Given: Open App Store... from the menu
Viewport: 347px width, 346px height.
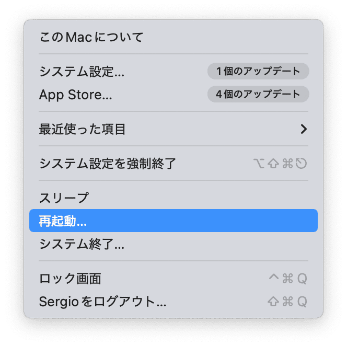Looking at the screenshot, I should click(76, 95).
